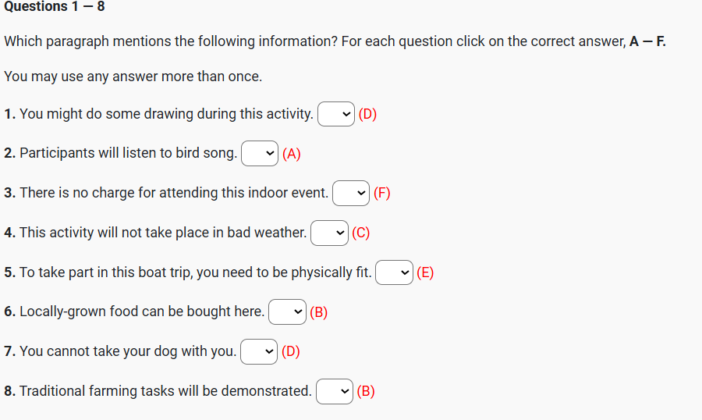702x420 pixels.
Task: Click the red (B) answer beside question 6
Action: 318,312
